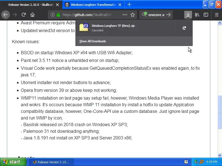Click the Opera version 39 issue line
The height and width of the screenshot is (166, 222).
[69, 90]
